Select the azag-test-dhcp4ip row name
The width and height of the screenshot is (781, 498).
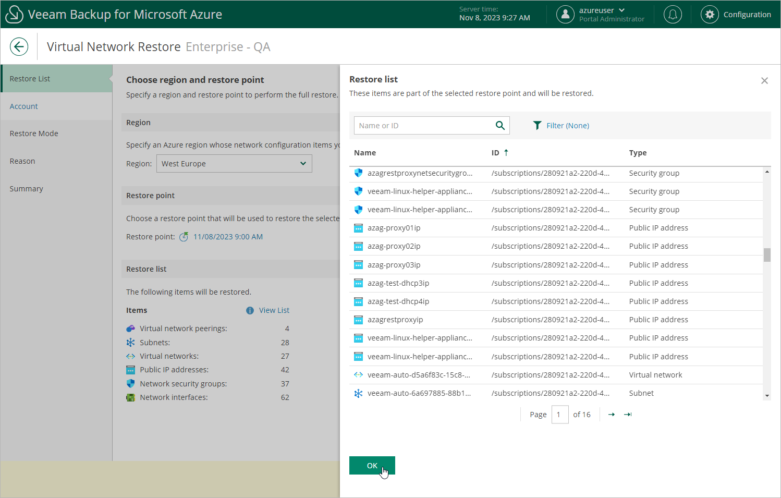(x=398, y=301)
